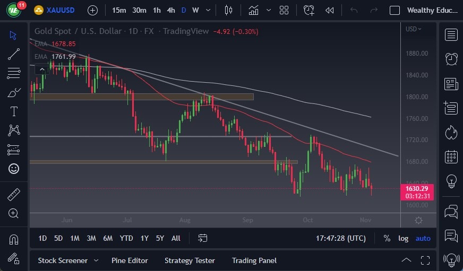Select the ruler measure tool
Screen dimensions: 463x271
14,195
